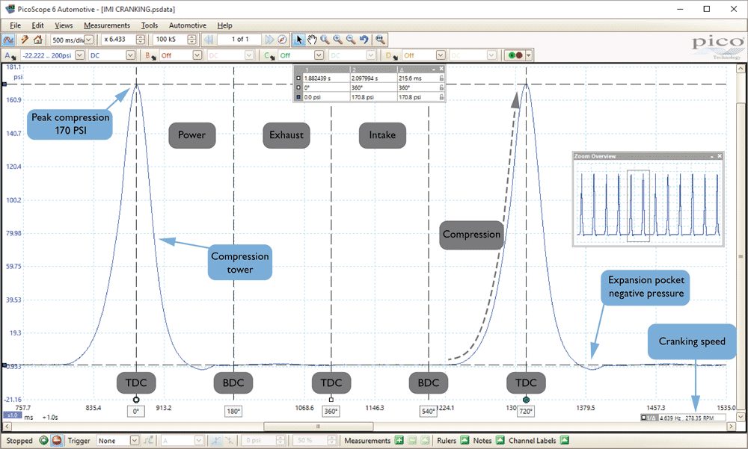The width and height of the screenshot is (748, 449).
Task: Click the green Start capture icon
Action: click(43, 441)
